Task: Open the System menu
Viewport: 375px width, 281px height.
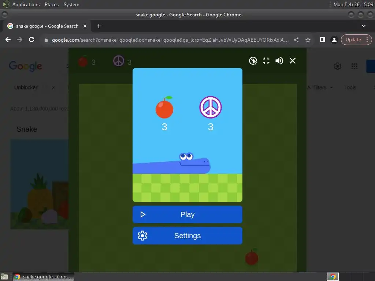Action: [x=71, y=4]
